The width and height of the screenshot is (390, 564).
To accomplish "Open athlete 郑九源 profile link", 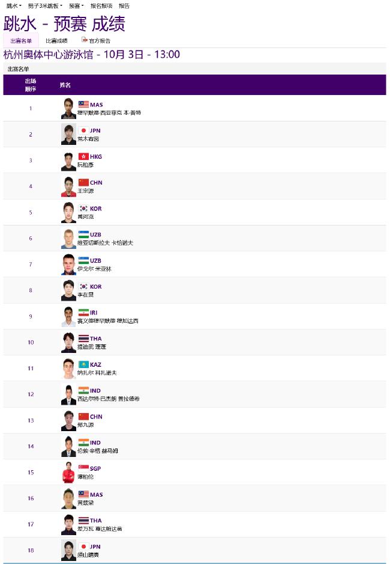I will (86, 425).
